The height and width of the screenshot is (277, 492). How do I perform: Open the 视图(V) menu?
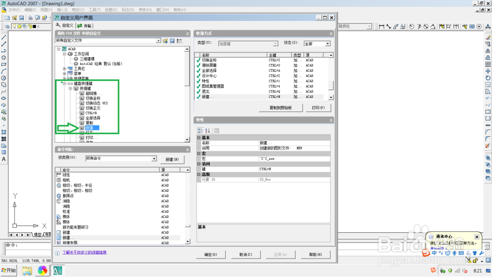tap(46, 10)
